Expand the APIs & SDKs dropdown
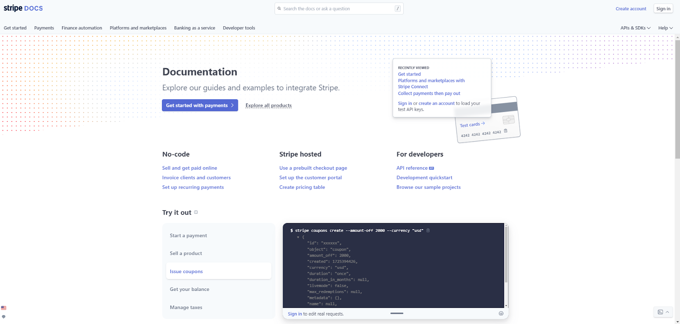 (x=635, y=28)
